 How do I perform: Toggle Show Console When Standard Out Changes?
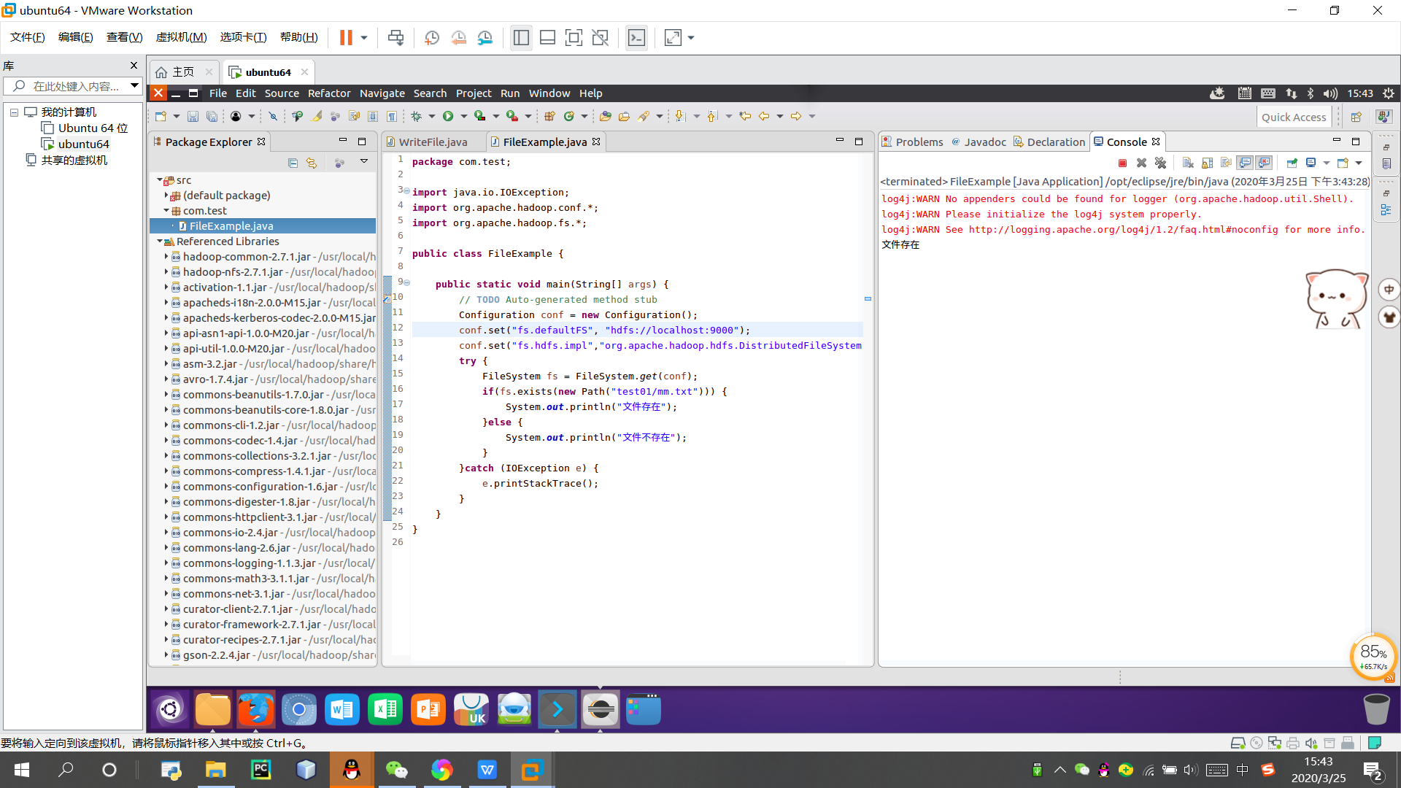(x=1245, y=163)
